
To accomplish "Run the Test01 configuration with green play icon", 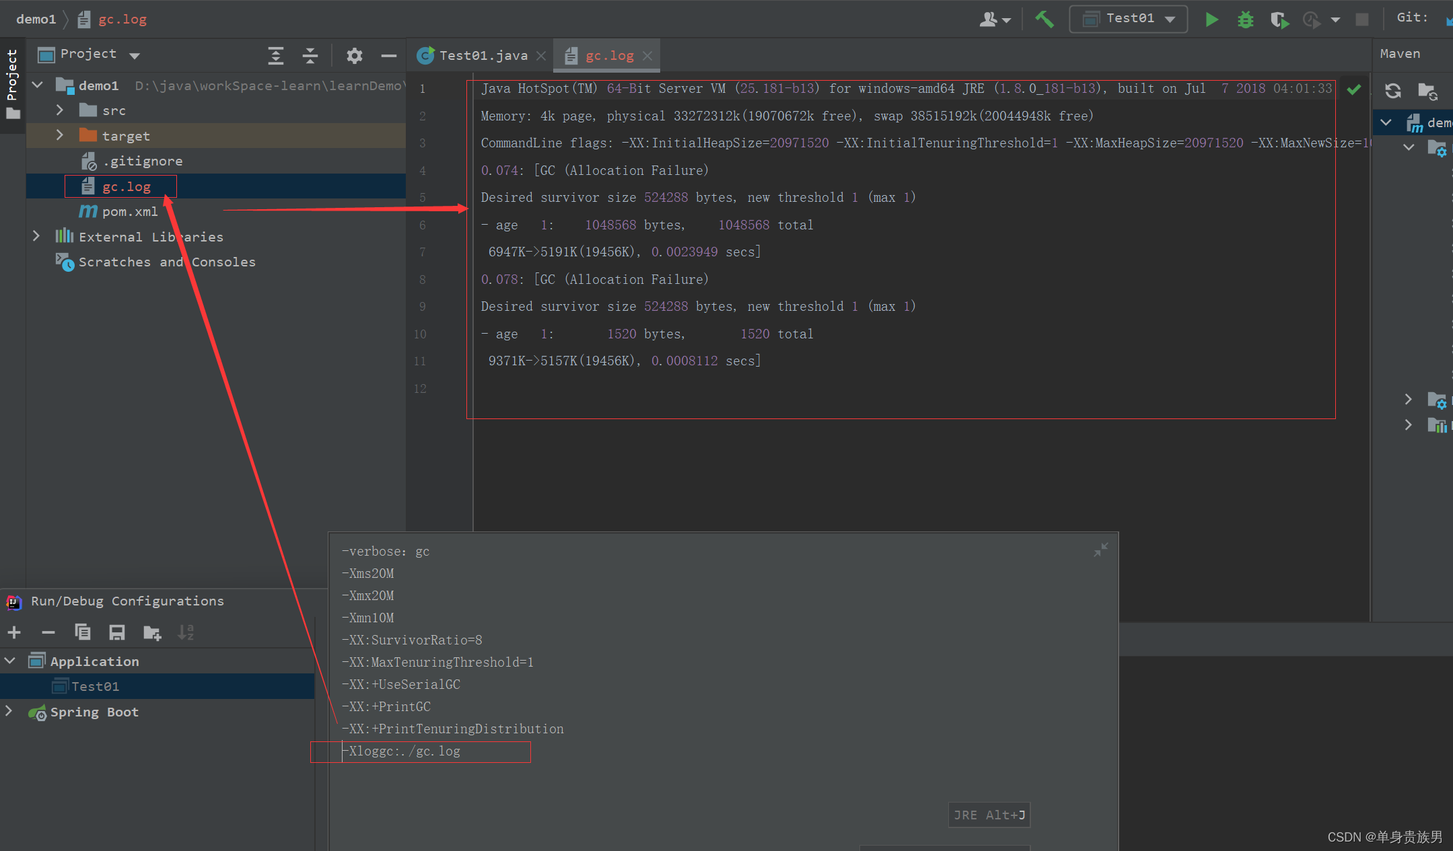I will [x=1211, y=20].
